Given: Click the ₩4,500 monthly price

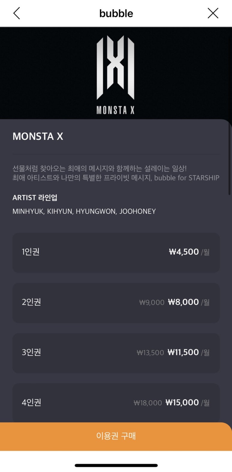Looking at the screenshot, I should coord(184,252).
